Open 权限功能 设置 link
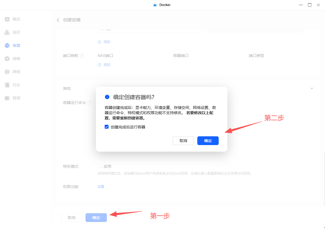Image resolution: width=325 pixels, height=228 pixels. pos(101,187)
